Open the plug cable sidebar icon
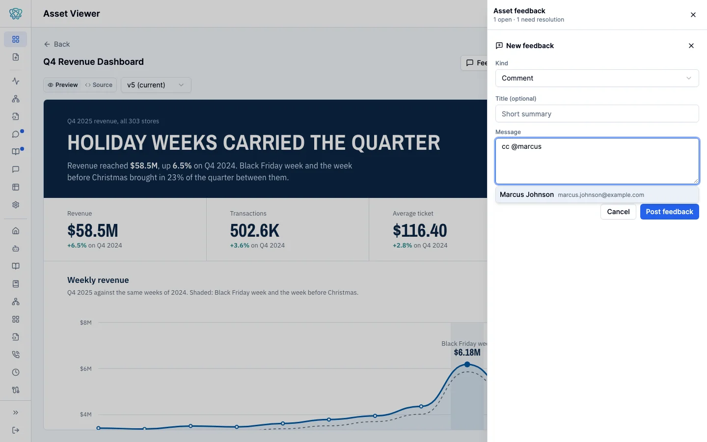The height and width of the screenshot is (442, 707). [16, 390]
